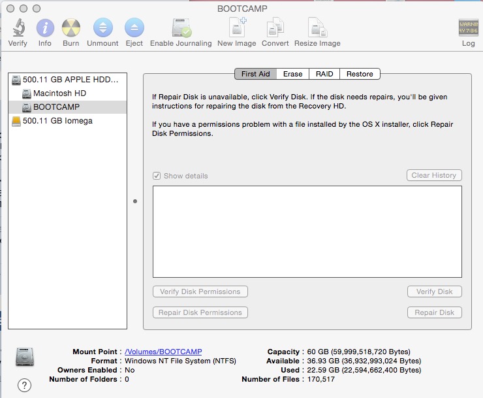Click the large disk icon beside Mount Point
The image size is (483, 398).
25,357
